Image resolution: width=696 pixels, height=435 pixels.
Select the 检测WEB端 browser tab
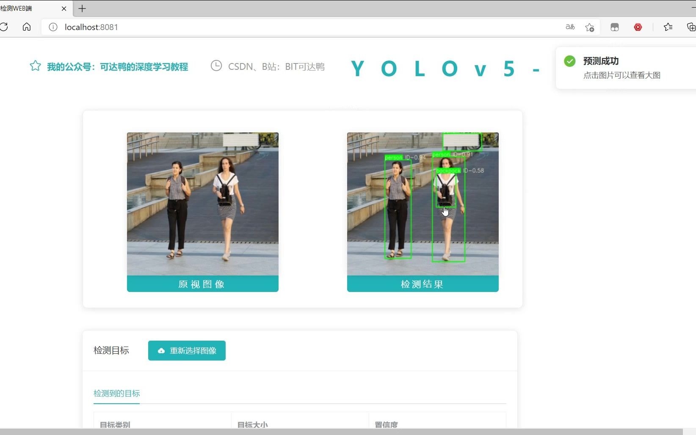26,8
